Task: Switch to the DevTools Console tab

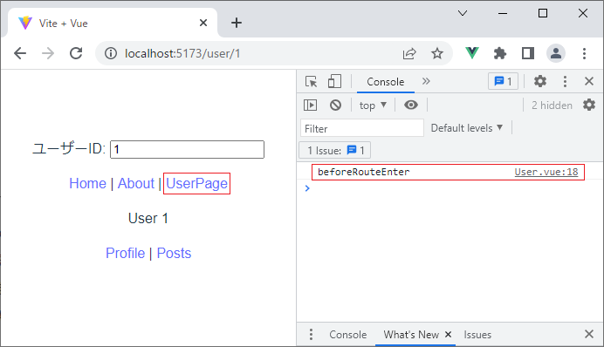Action: [386, 82]
